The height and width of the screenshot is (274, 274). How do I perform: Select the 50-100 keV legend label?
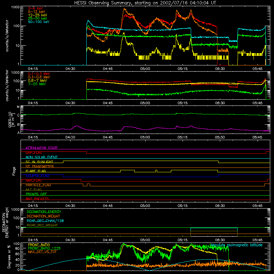39,22
